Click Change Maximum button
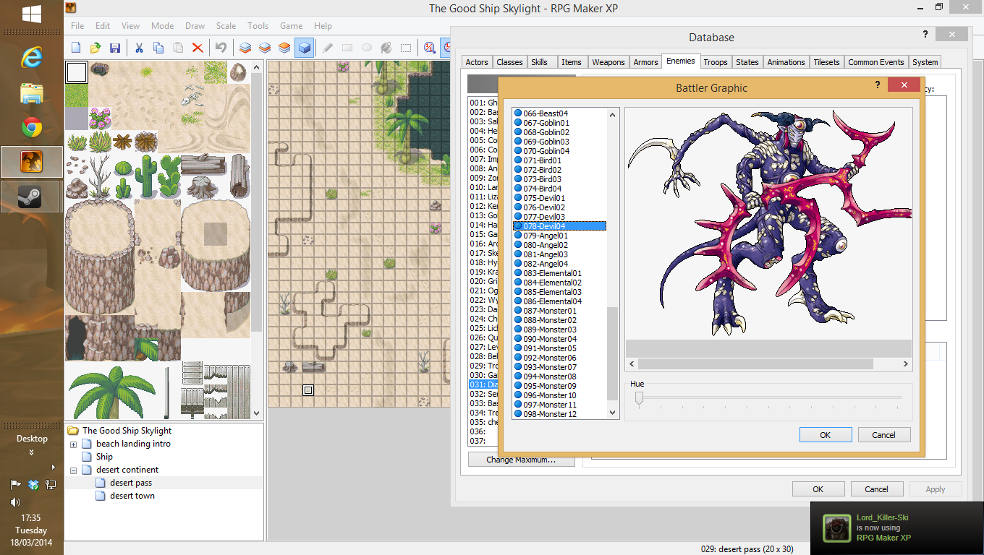 click(521, 460)
